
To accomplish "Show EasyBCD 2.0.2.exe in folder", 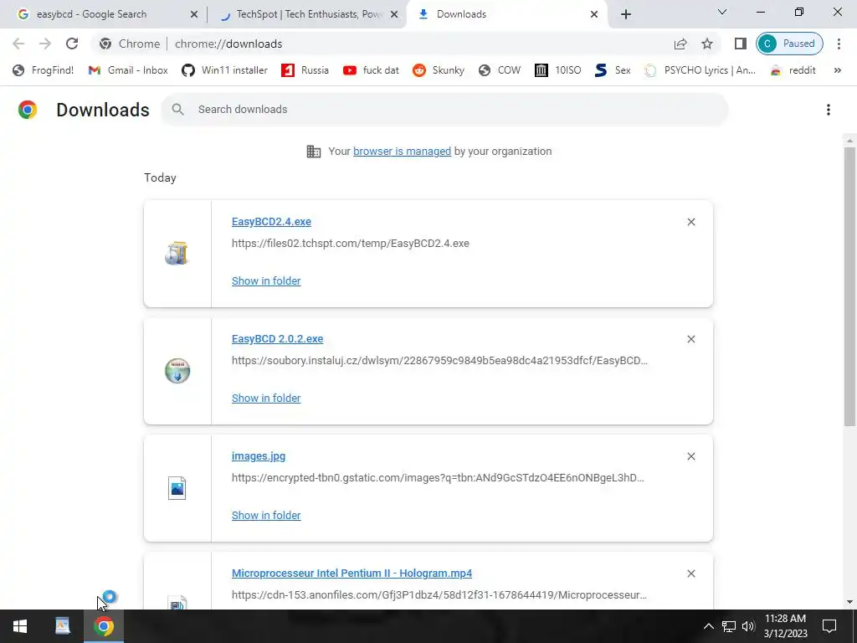I will 266,399.
